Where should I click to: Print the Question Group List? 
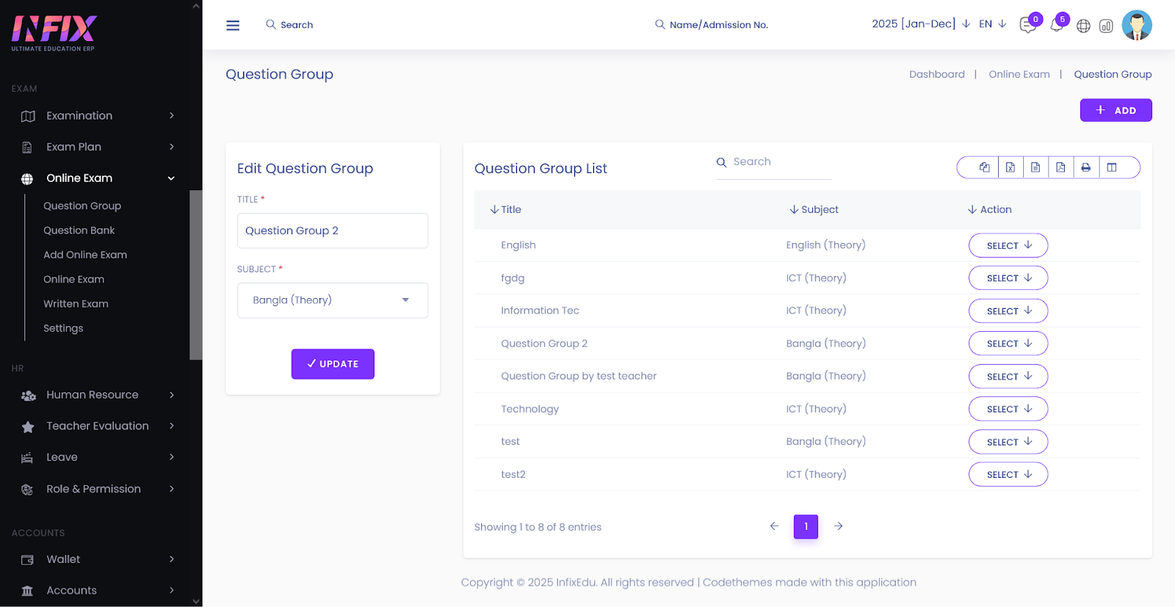(1085, 167)
